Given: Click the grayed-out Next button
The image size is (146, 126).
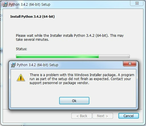Looking at the screenshot, I should 103,116.
